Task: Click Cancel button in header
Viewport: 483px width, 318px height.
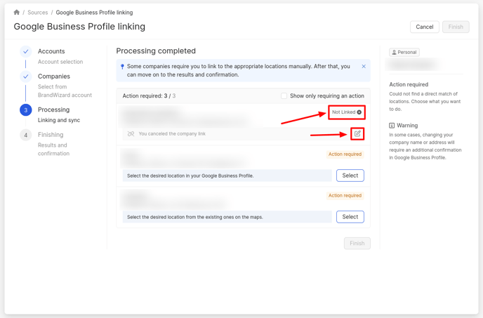Action: (425, 27)
